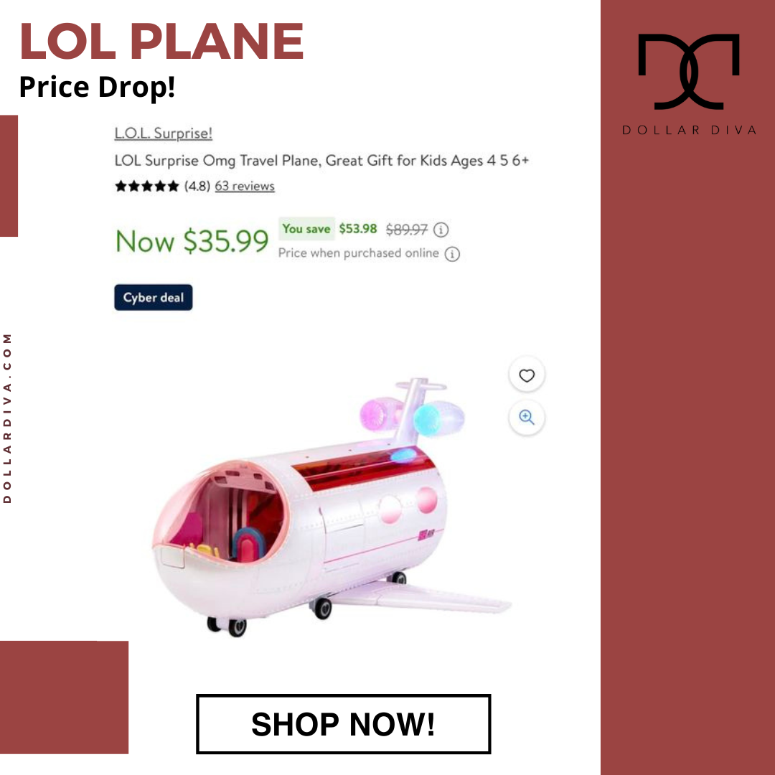Click the Price Drop! subheading

(98, 87)
